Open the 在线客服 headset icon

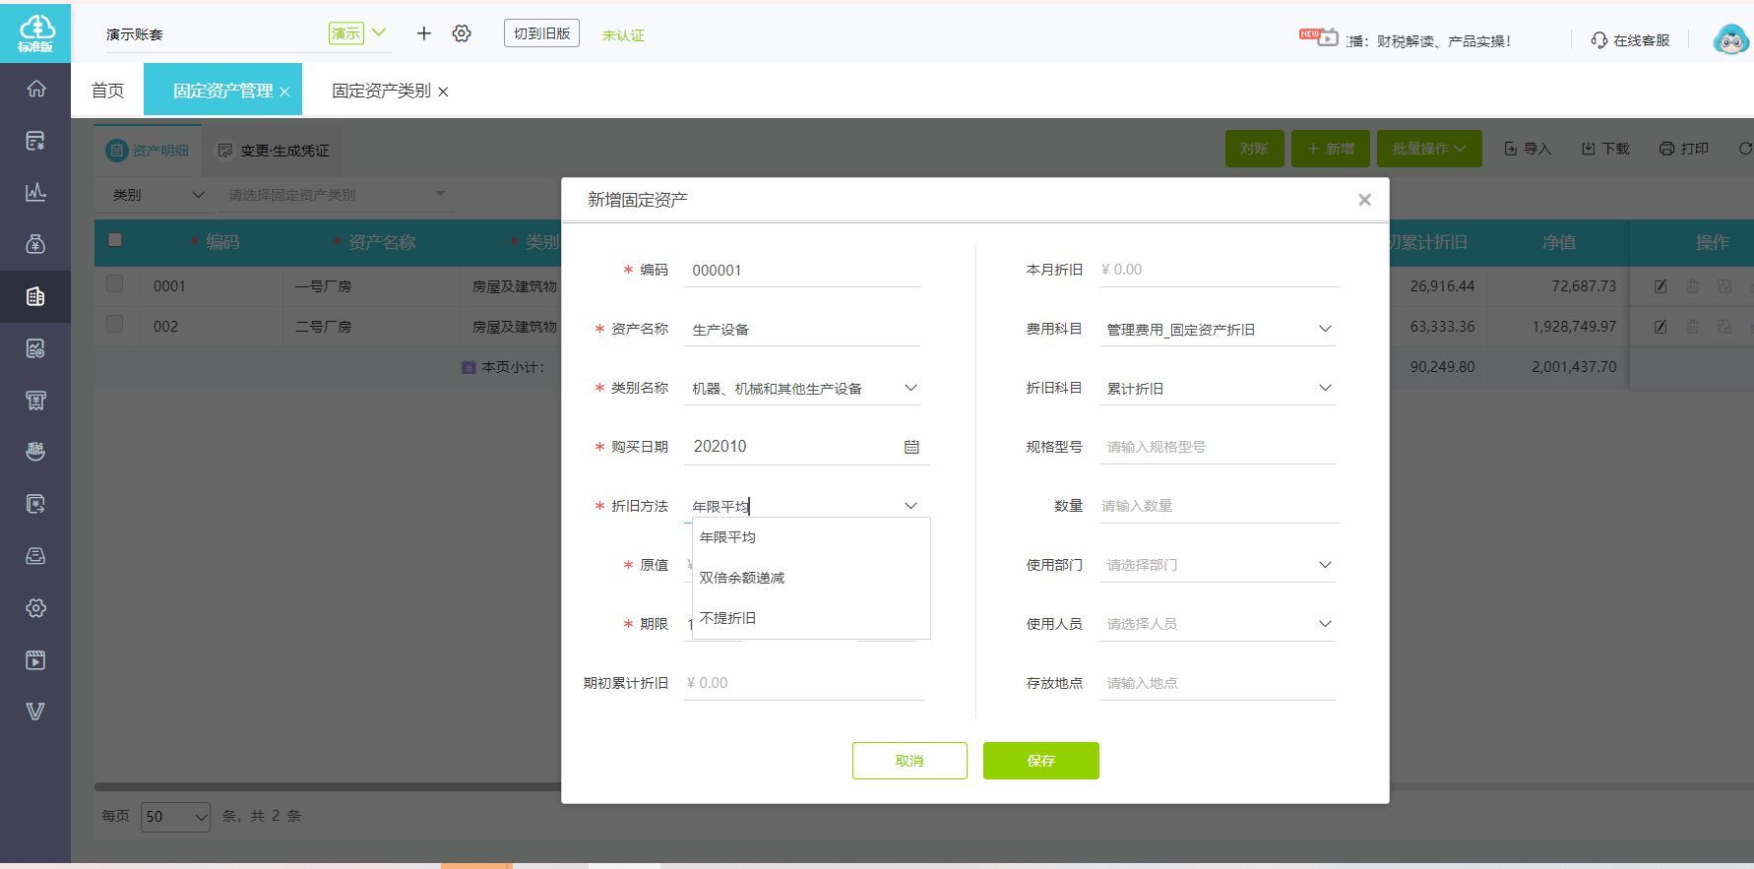click(1598, 40)
